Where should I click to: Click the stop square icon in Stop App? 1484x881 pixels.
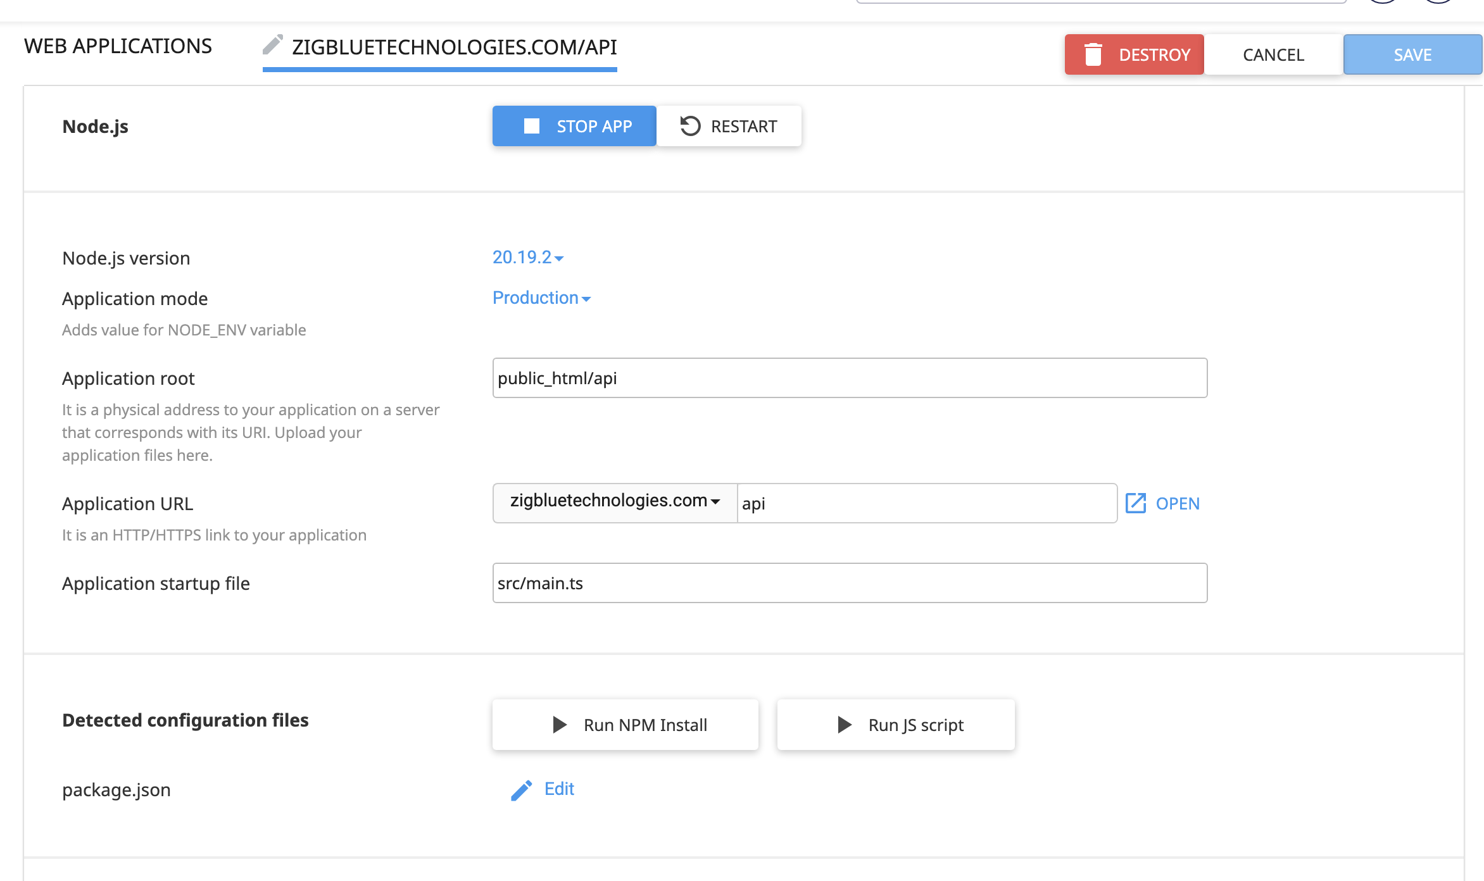click(x=532, y=126)
